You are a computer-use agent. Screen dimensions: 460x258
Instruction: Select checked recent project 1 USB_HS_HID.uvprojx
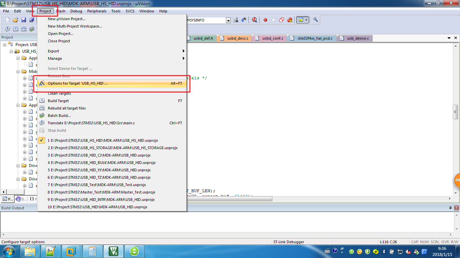point(112,140)
